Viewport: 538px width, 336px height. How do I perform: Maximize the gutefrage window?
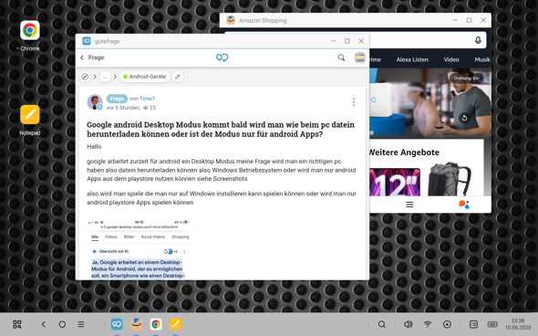[347, 41]
